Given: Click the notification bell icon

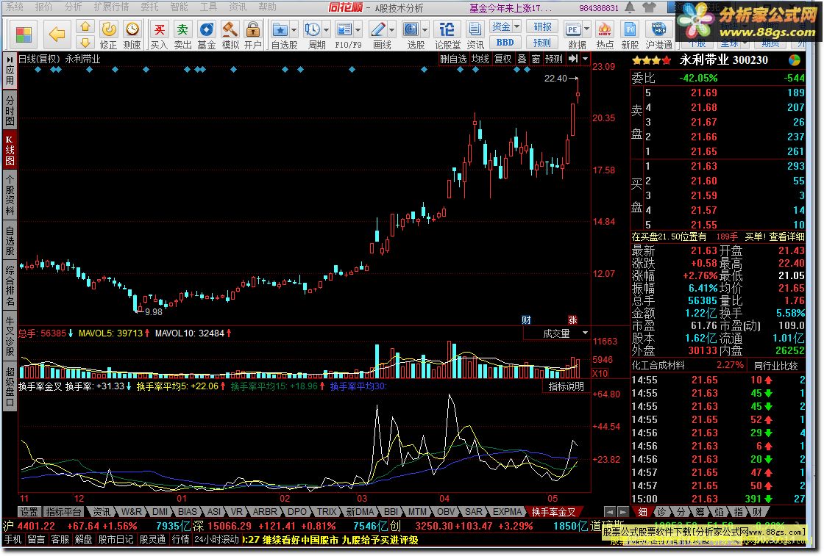Looking at the screenshot, I should 630,7.
